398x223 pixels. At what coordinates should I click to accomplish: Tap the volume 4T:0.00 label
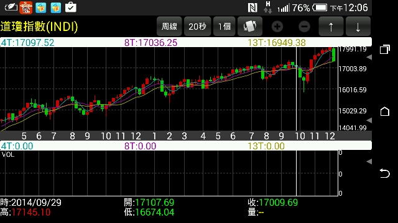[17, 146]
